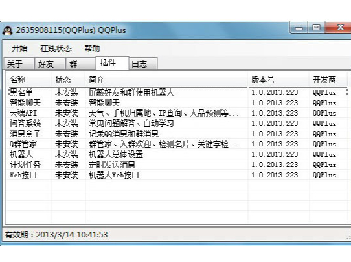
Task: Select the 黑名单 plugin row
Action: tap(178, 92)
